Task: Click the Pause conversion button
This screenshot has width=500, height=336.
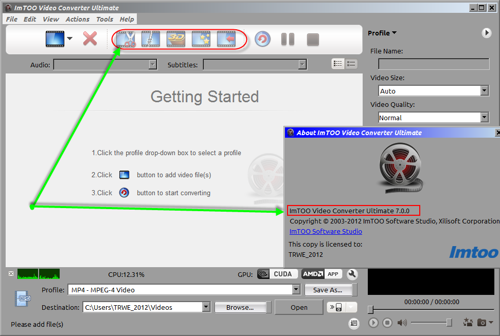Action: coord(288,39)
